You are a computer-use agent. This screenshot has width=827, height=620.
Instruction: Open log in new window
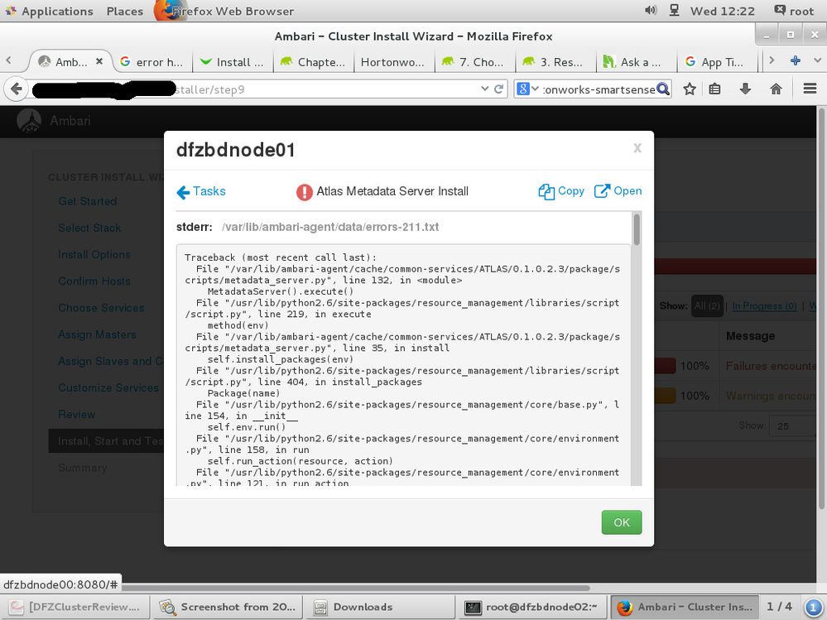click(x=618, y=191)
